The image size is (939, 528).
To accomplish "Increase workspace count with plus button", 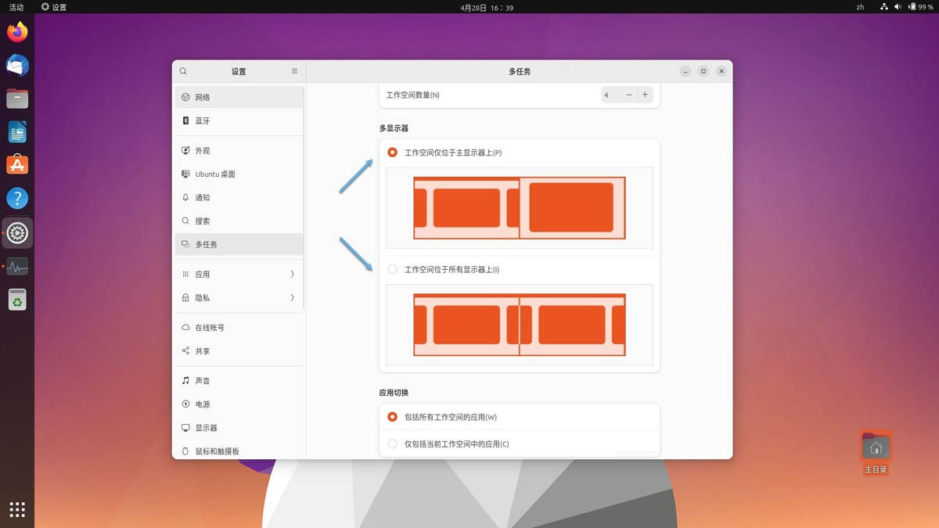I will tap(645, 95).
